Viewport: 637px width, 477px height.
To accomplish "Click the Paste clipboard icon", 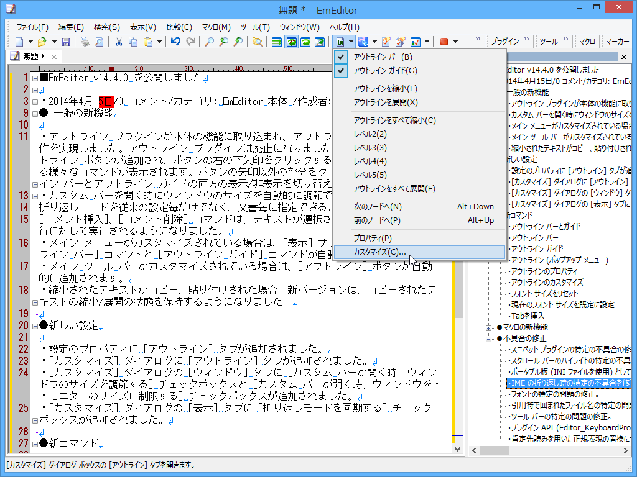I will pyautogui.click(x=148, y=42).
